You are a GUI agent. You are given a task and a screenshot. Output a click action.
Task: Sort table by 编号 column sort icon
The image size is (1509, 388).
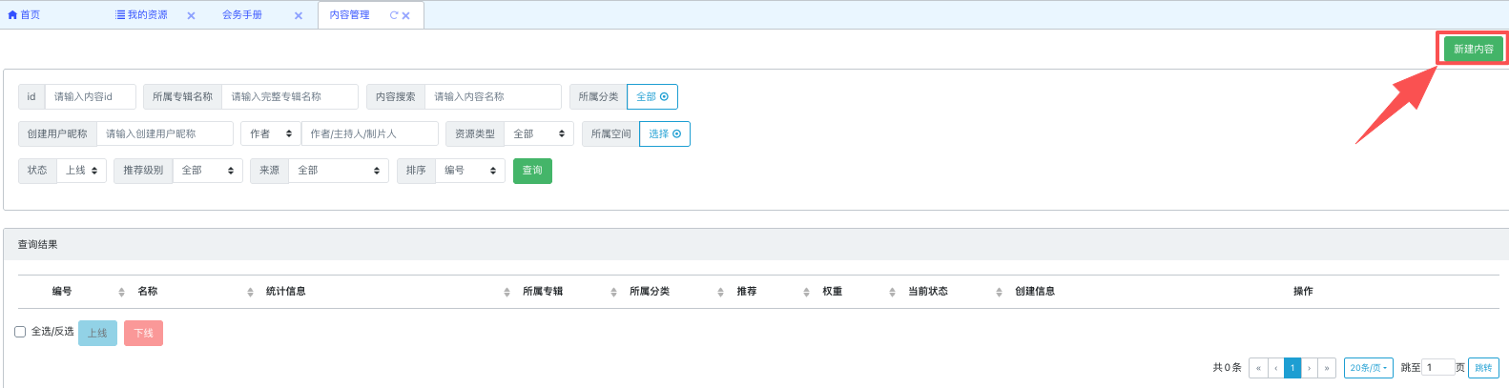(x=121, y=292)
